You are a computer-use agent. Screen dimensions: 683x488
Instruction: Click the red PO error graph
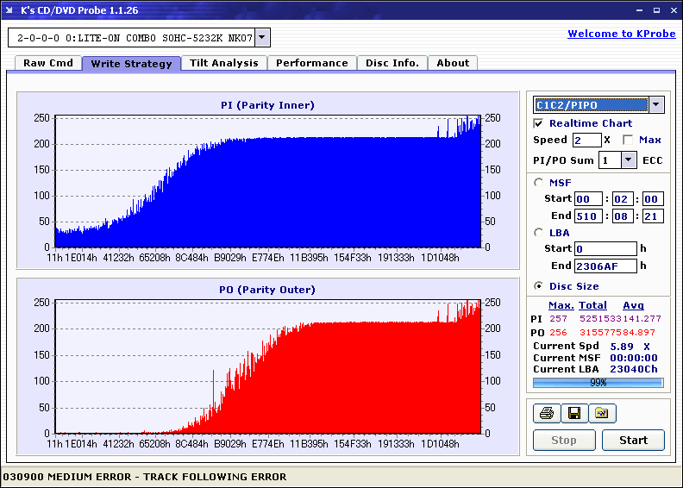tap(268, 366)
